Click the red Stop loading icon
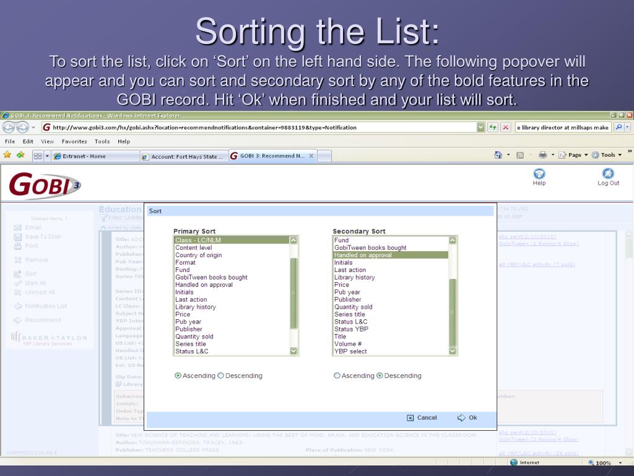Viewport: 634px width, 476px height. pos(505,127)
